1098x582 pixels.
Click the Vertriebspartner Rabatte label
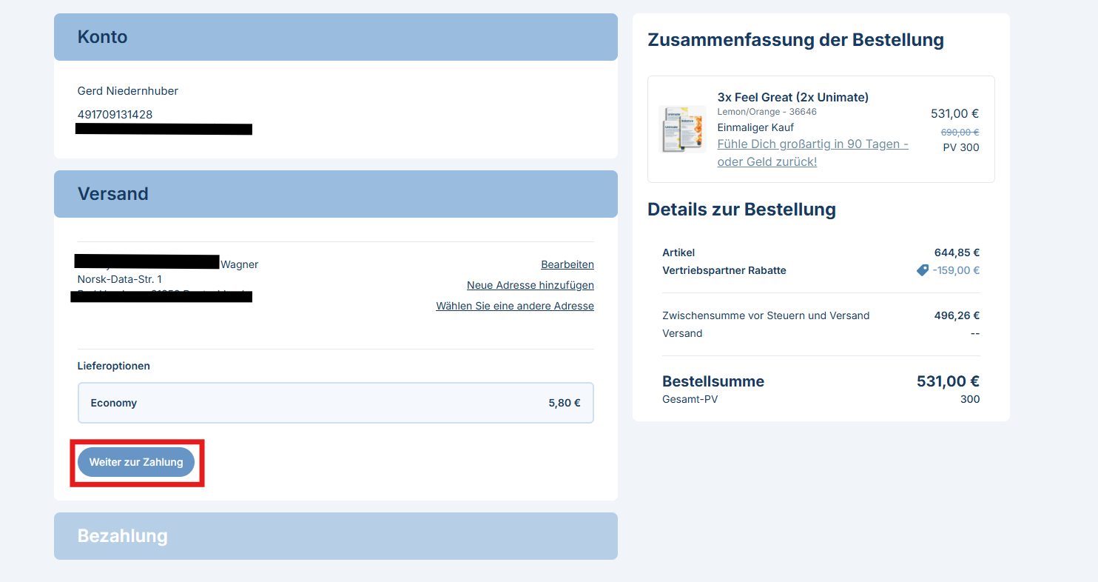(x=724, y=270)
